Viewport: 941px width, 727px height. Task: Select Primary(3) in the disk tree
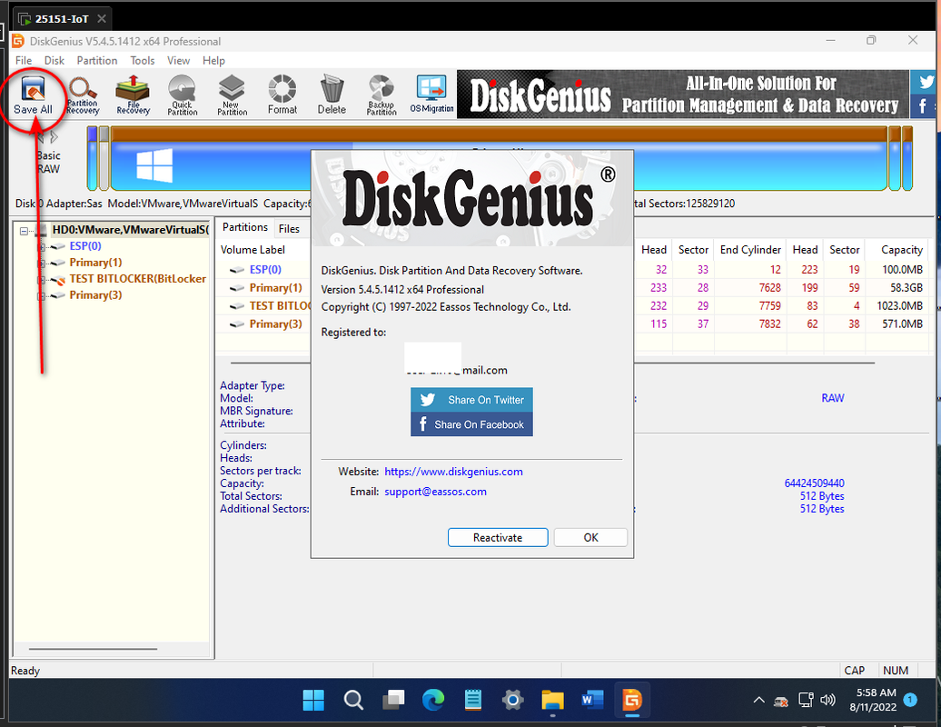coord(95,294)
